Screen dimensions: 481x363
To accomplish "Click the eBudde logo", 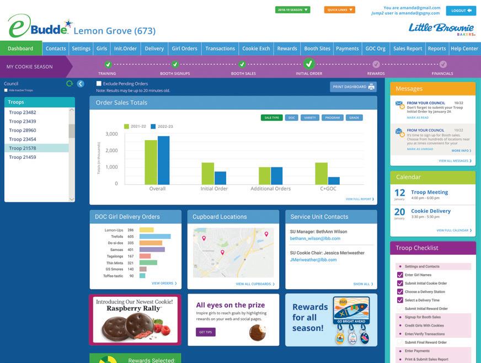I will click(40, 26).
